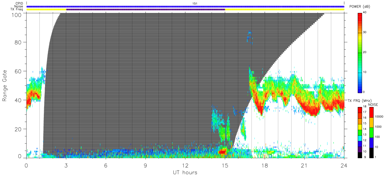Click the 20 label on POWER color bar
The image size is (387, 179).
(x=365, y=52)
